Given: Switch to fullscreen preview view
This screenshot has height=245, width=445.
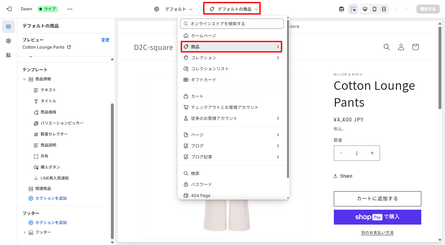Looking at the screenshot, I should (x=384, y=9).
